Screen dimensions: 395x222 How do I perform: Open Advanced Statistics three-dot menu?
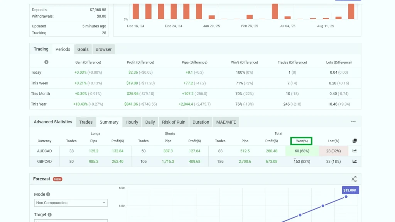pyautogui.click(x=353, y=122)
